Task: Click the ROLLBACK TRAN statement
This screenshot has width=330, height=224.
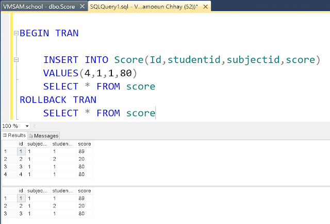Action: 58,100
